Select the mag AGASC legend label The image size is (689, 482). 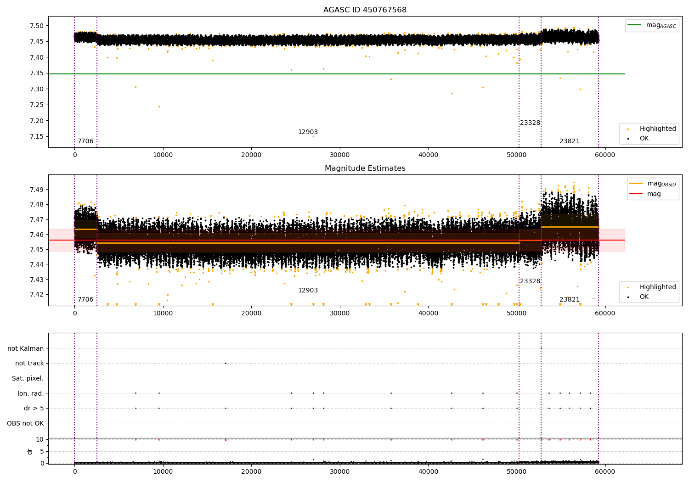pos(661,25)
